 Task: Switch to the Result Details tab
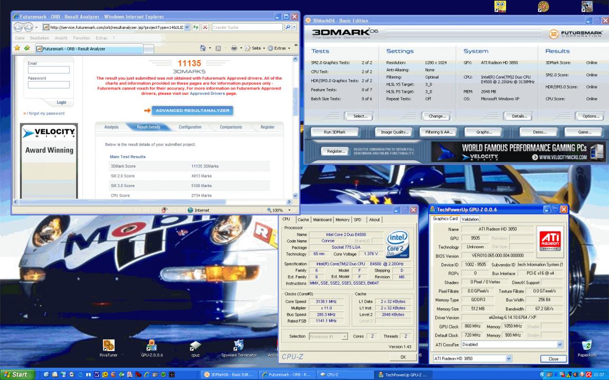click(148, 127)
